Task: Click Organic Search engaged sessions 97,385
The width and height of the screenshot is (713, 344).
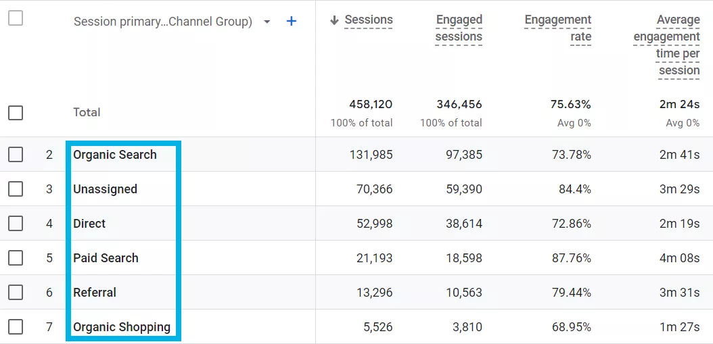Action: pos(464,155)
